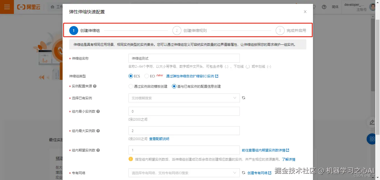Open the hamburger navigation menu

[7, 7]
